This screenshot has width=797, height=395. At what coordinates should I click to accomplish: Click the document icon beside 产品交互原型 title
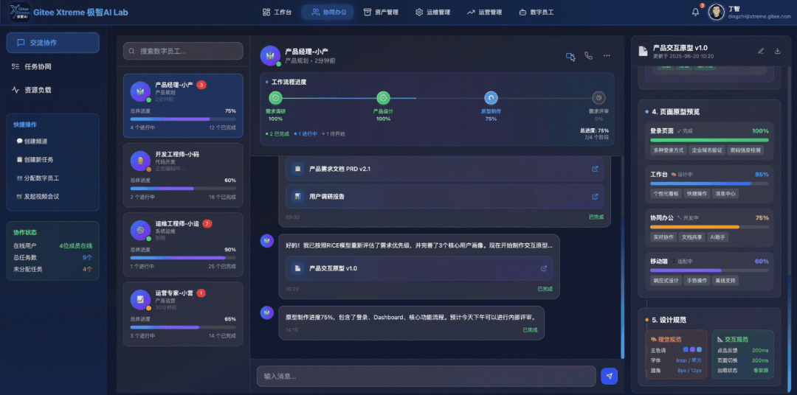click(x=643, y=51)
